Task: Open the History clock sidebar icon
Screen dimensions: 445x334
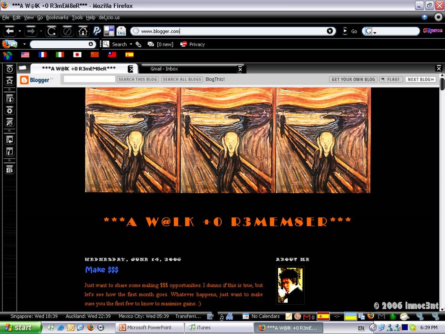Action: tap(10, 69)
